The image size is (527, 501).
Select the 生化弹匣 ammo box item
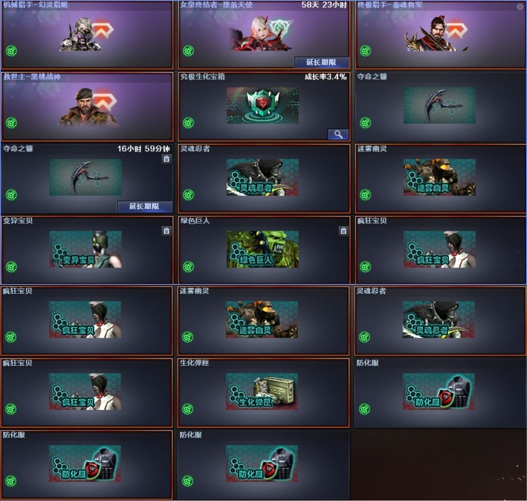[x=262, y=391]
